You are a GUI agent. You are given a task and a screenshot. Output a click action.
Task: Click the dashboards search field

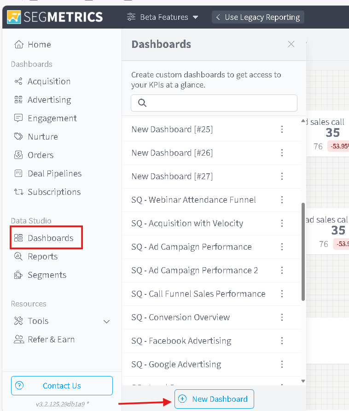(x=214, y=103)
